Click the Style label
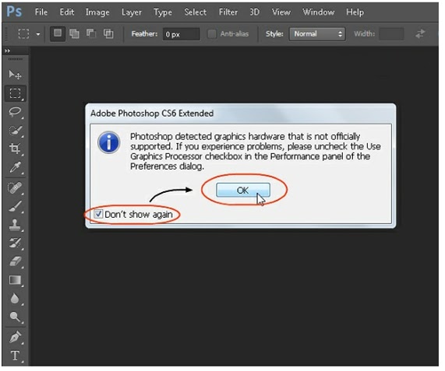 274,34
